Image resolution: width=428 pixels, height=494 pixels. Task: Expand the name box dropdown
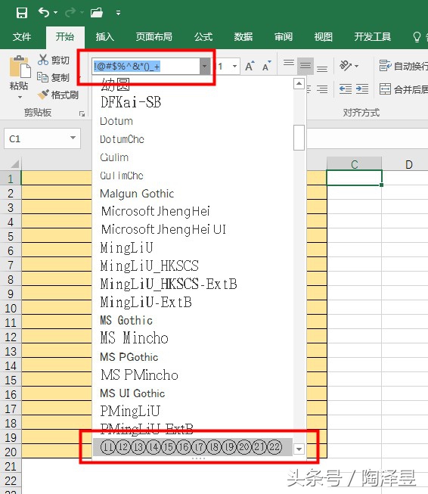point(73,138)
